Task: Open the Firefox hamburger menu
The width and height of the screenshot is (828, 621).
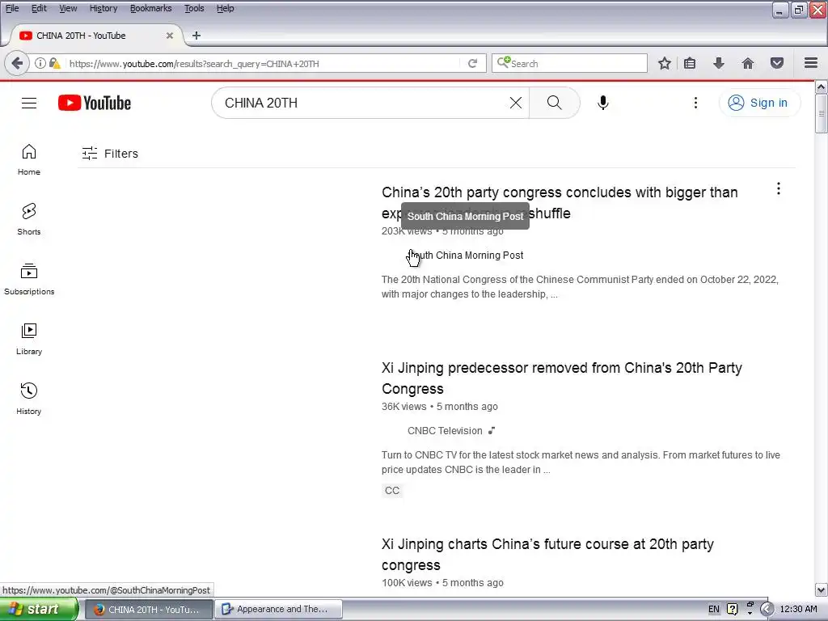Action: (811, 63)
